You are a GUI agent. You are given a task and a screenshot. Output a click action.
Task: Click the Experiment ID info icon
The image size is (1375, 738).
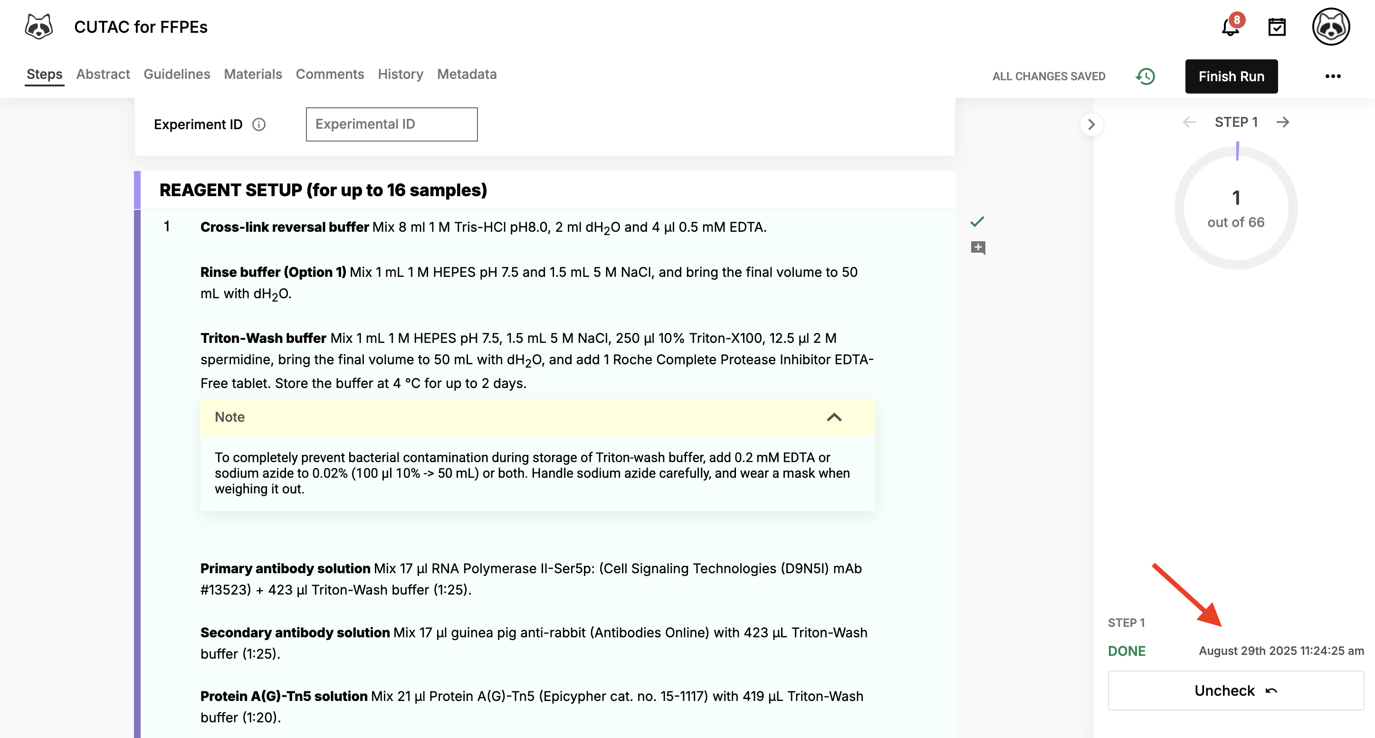(259, 124)
